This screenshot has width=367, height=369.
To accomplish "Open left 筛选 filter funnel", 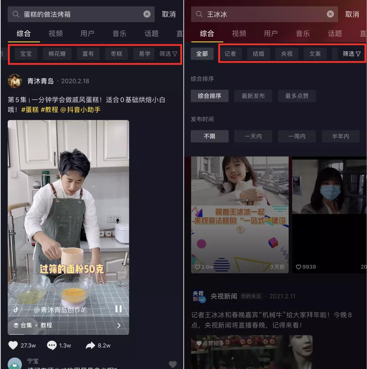I will coord(168,54).
